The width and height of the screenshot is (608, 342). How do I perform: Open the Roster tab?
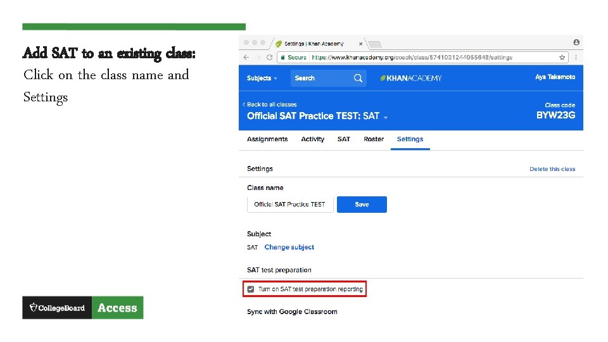pos(374,139)
